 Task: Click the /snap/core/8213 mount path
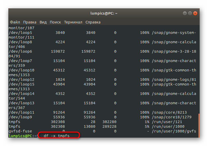tap(169, 112)
